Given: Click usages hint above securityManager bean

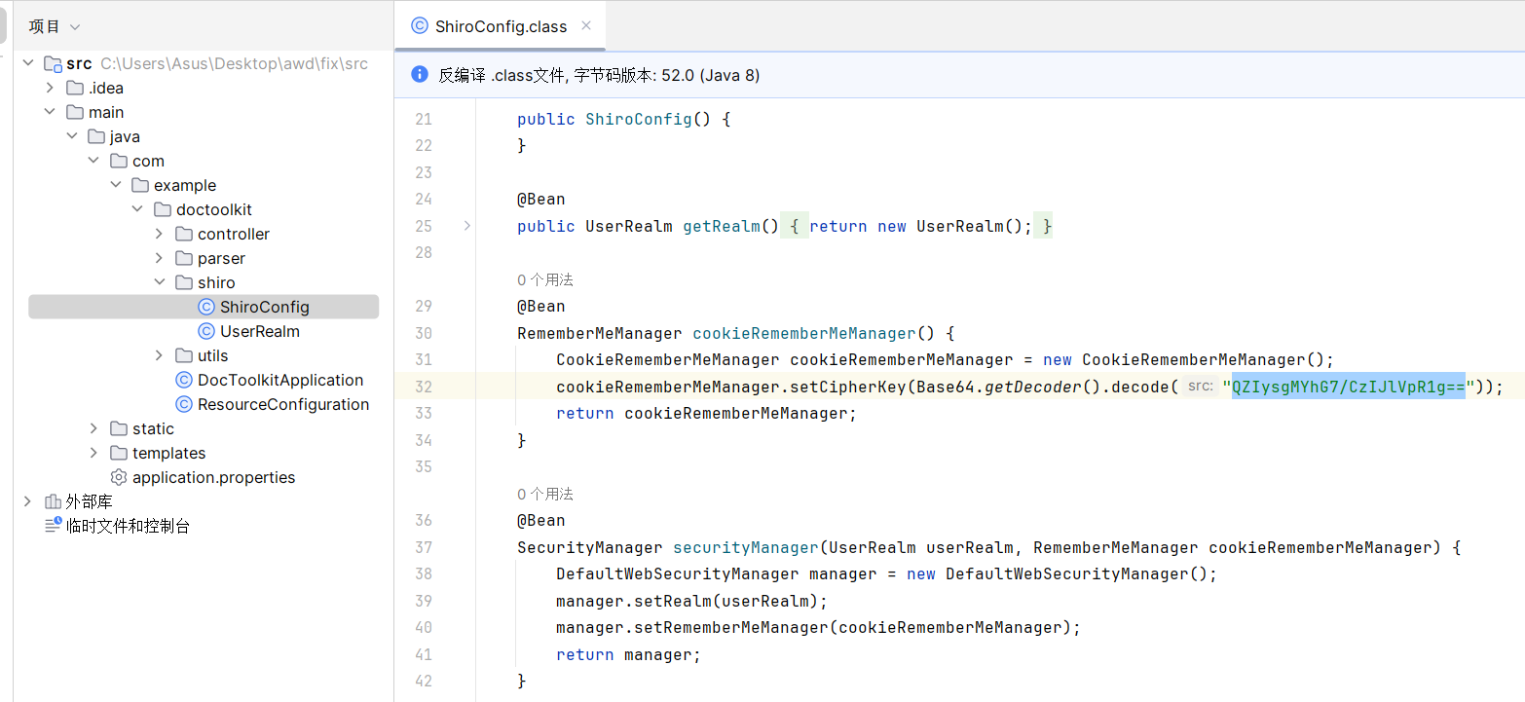Looking at the screenshot, I should coord(544,494).
